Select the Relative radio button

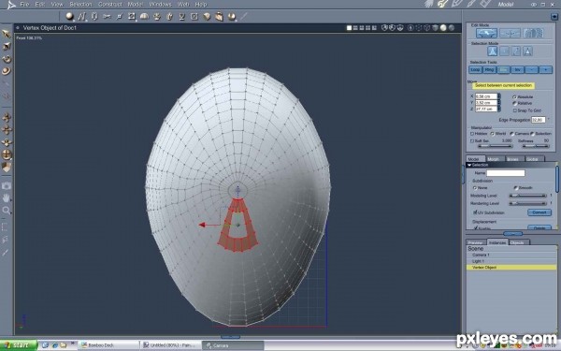point(514,103)
